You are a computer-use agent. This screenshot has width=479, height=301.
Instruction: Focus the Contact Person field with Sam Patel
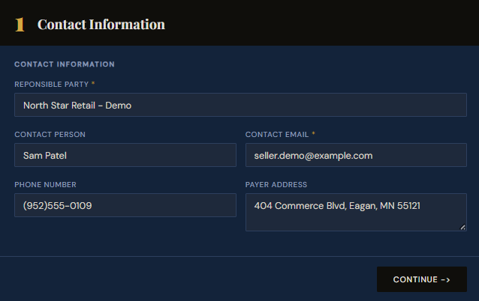[125, 155]
